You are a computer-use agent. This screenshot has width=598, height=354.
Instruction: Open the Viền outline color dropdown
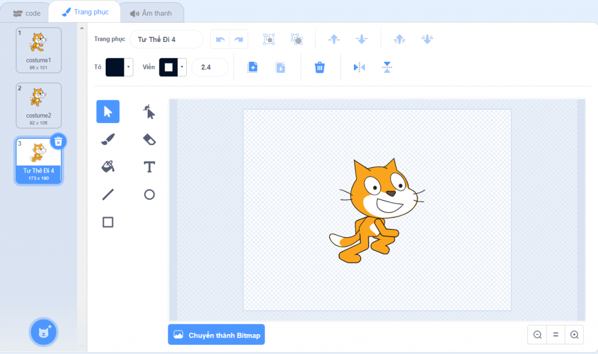pos(182,67)
